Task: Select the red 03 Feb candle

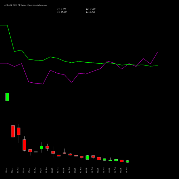Action: (x=64, y=153)
